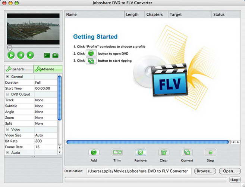Click file list scroll right arrow
The height and width of the screenshot is (187, 245).
pos(238,142)
